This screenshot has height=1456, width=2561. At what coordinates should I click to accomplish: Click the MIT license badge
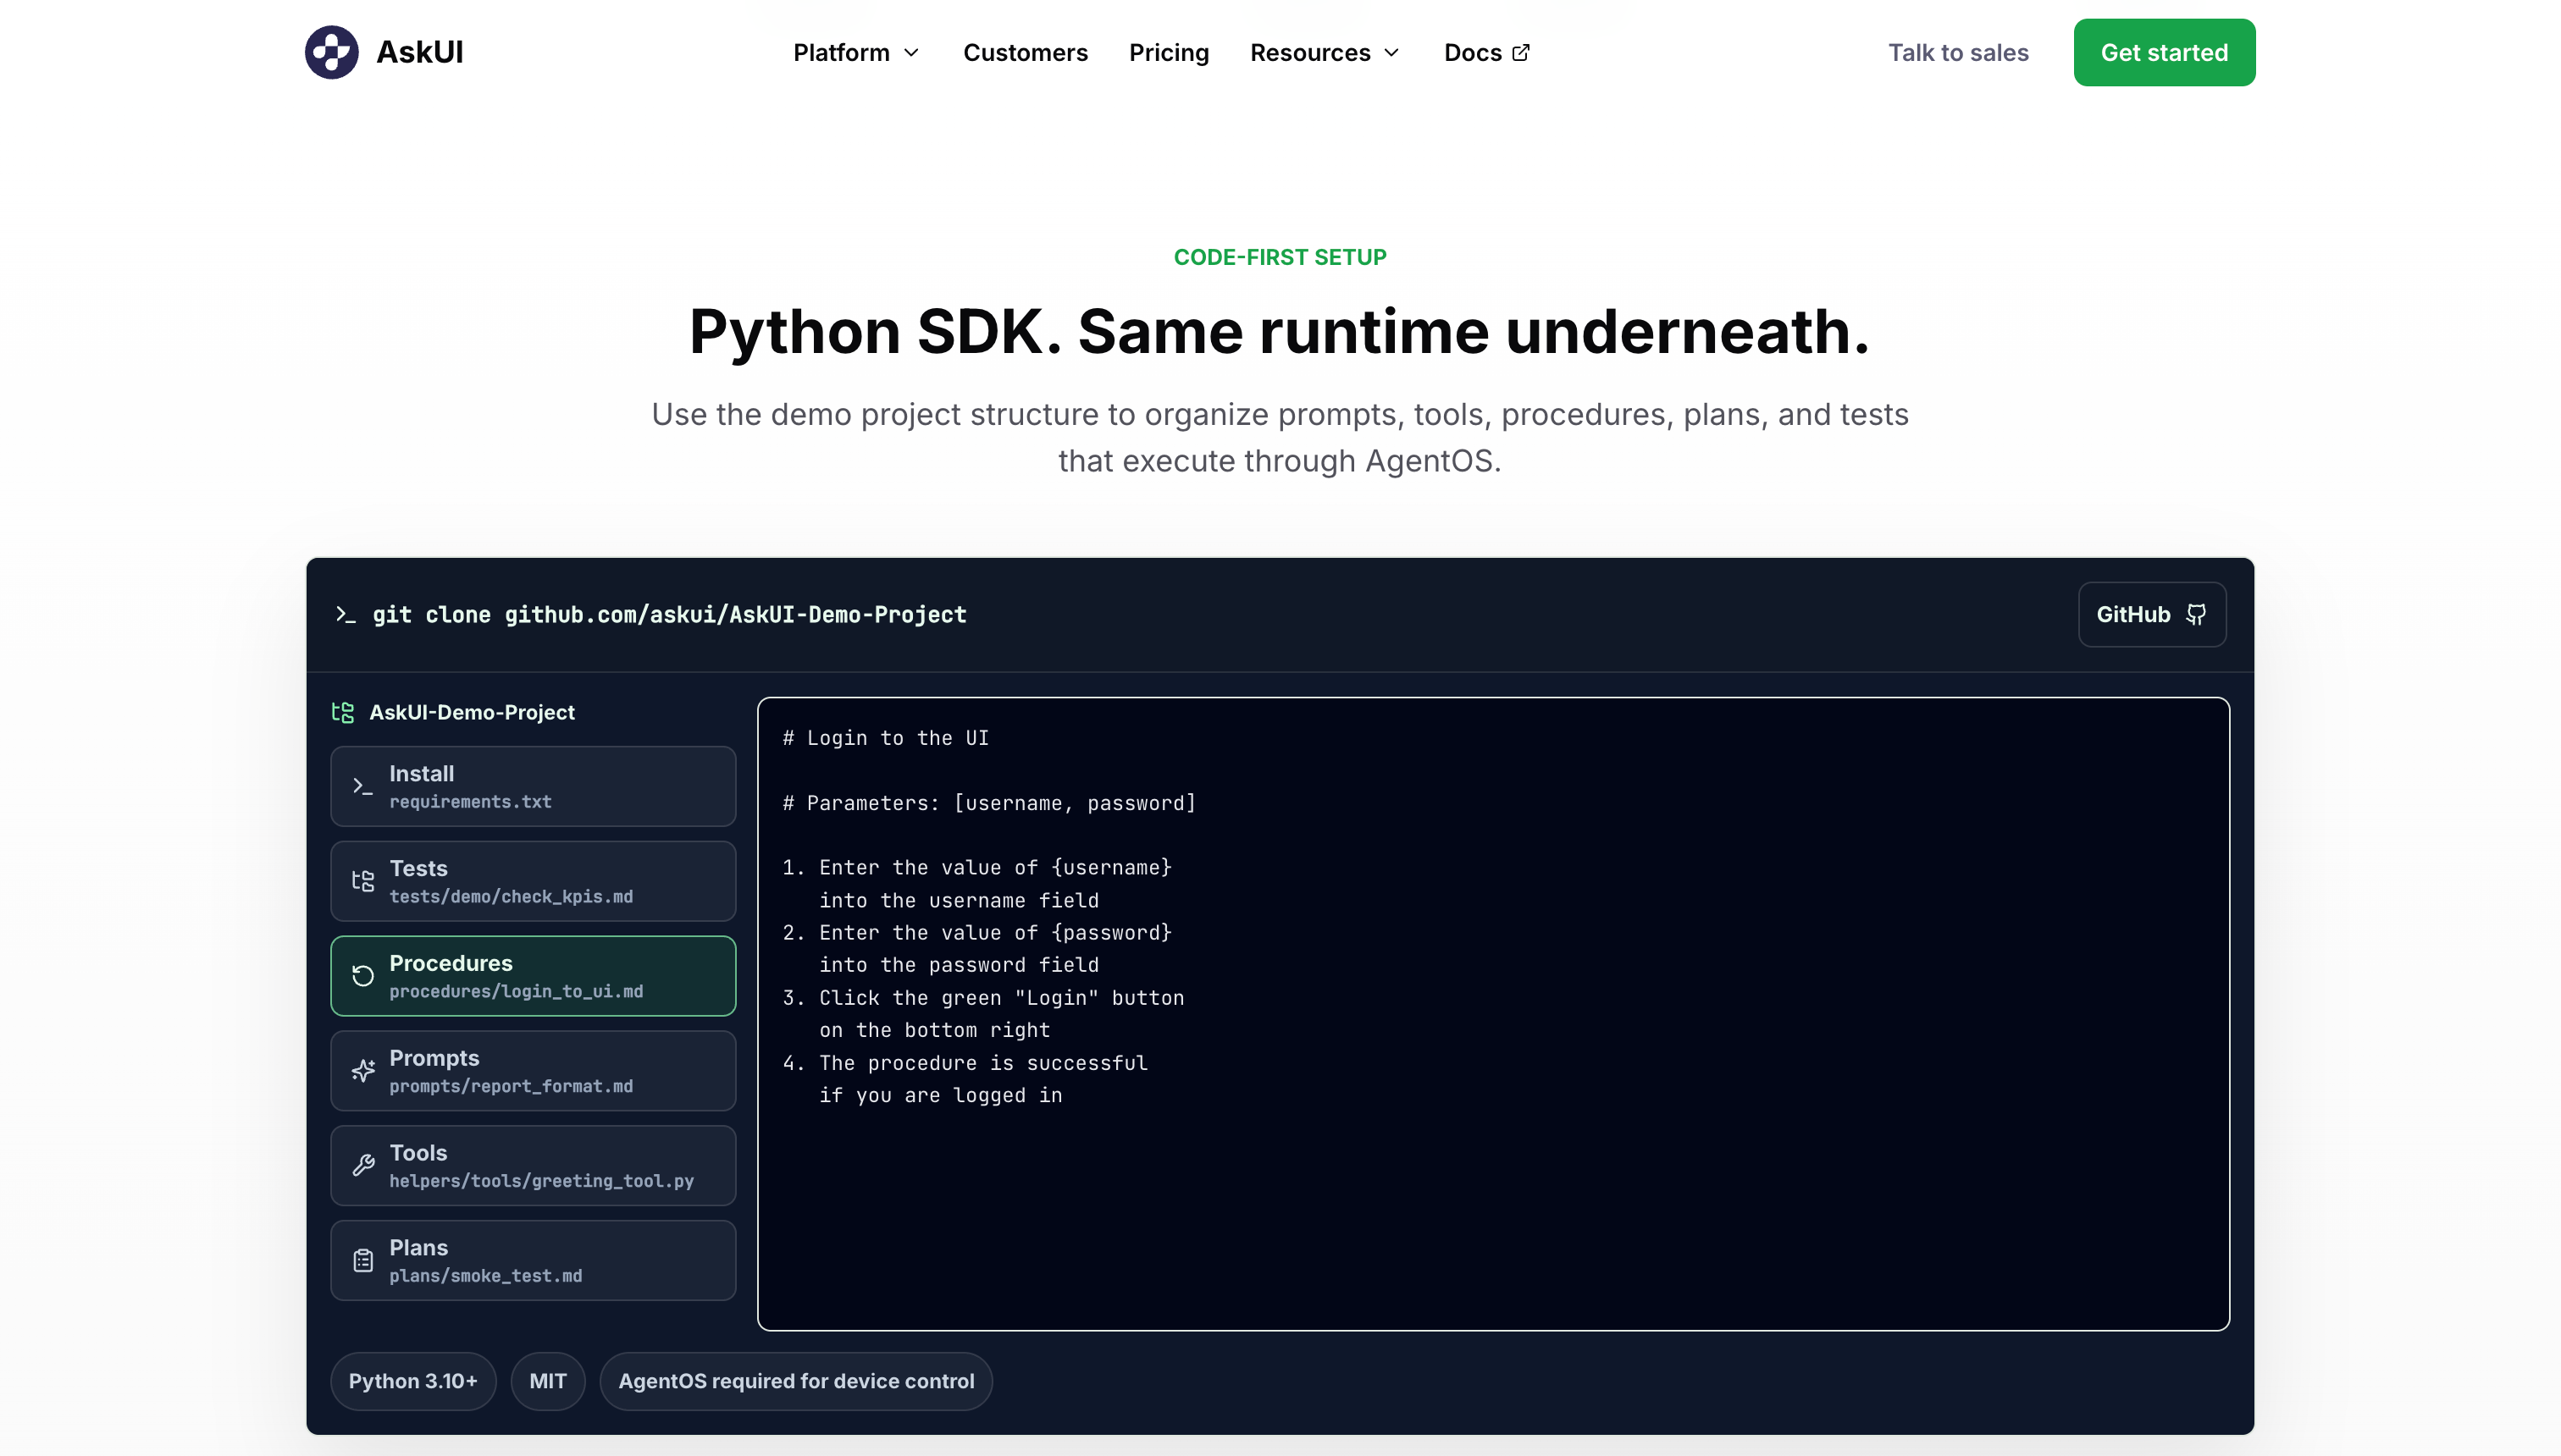pos(548,1381)
